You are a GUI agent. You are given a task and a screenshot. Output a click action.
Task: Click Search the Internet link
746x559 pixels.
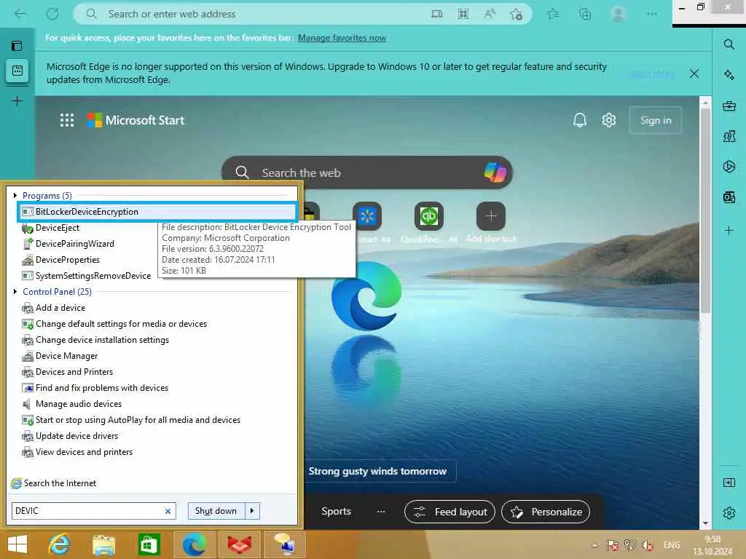[x=60, y=483]
